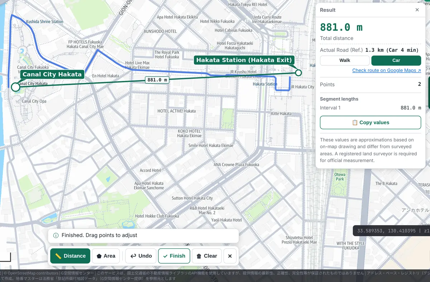Switch to the Area measuring tool
The width and height of the screenshot is (430, 282).
click(106, 256)
